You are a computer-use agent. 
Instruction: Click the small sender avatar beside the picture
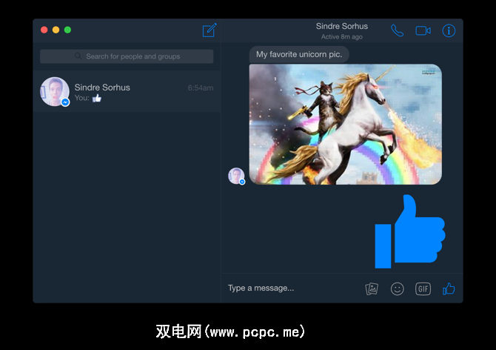(x=236, y=176)
